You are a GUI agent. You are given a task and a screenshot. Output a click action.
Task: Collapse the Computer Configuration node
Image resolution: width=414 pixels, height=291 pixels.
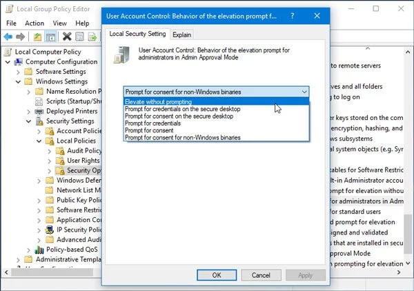(x=8, y=61)
